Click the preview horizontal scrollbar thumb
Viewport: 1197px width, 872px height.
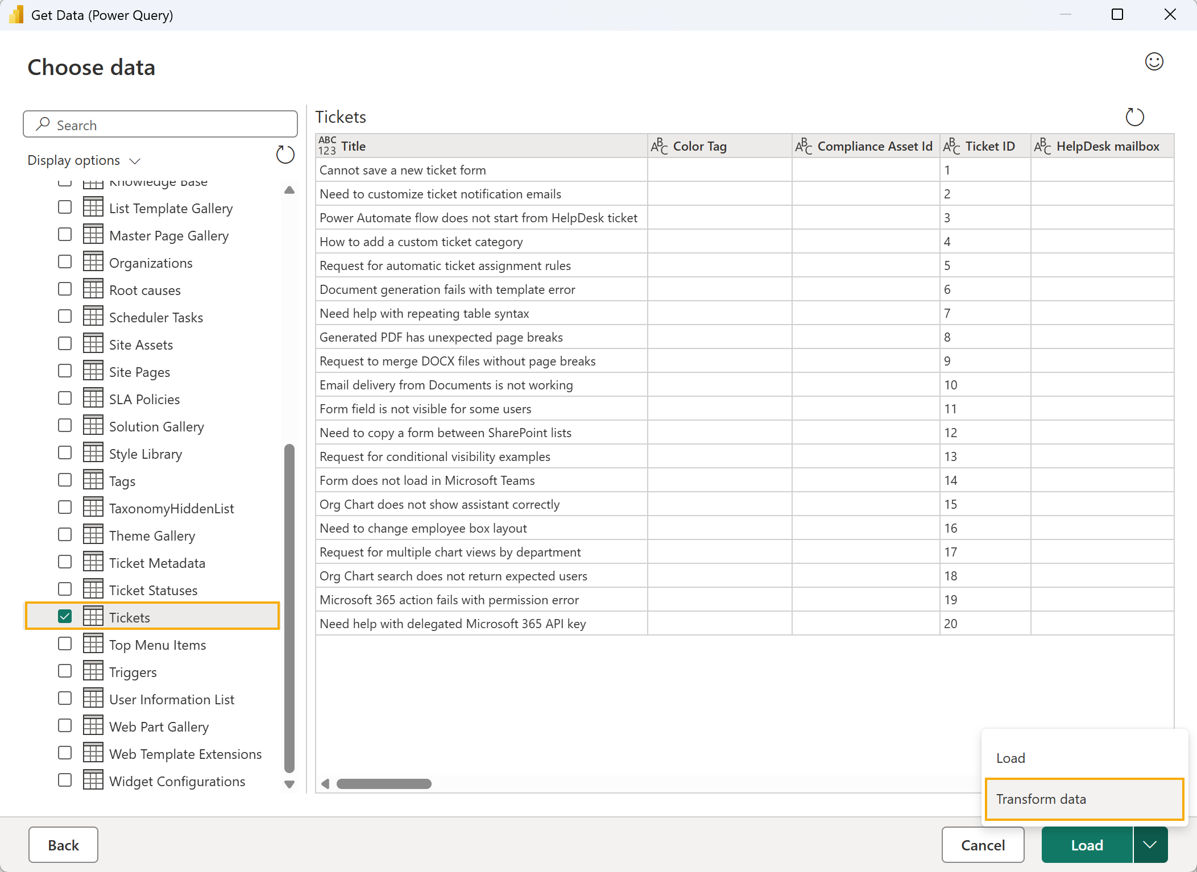coord(384,784)
